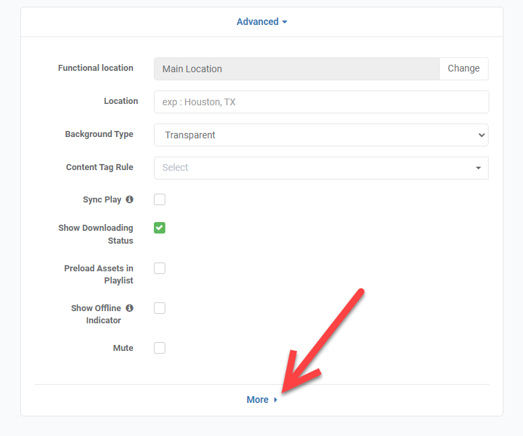The width and height of the screenshot is (523, 436).
Task: Click the Main Location field
Action: pyautogui.click(x=297, y=69)
